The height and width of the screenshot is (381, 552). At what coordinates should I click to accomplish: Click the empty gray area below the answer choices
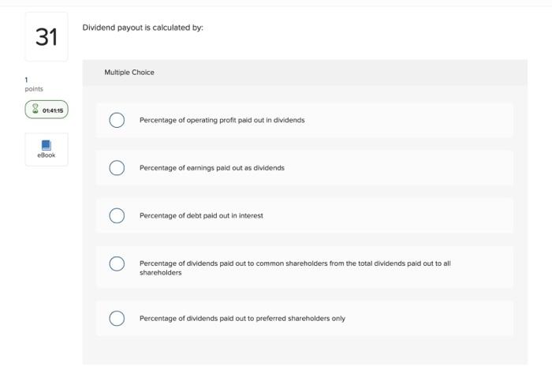(304, 350)
